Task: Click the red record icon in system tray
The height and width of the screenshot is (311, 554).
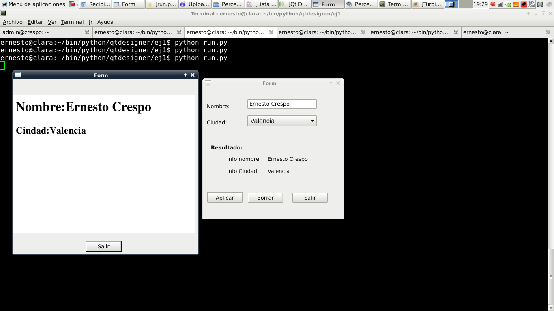Action: tap(493, 4)
